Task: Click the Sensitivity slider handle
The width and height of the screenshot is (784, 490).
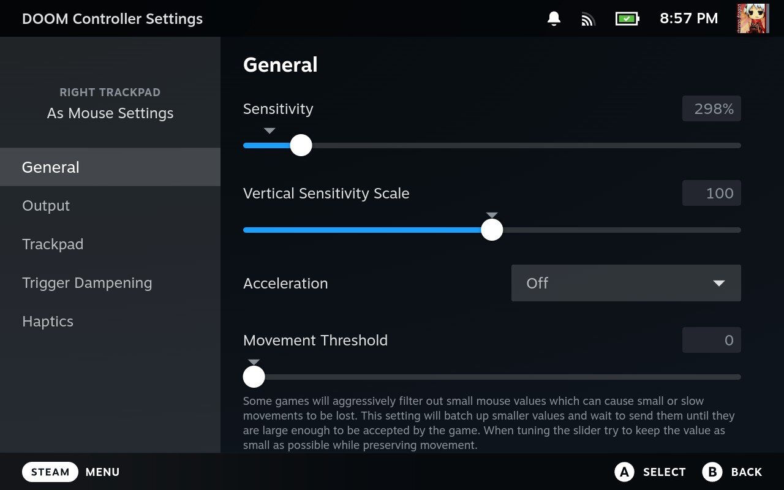Action: tap(301, 145)
